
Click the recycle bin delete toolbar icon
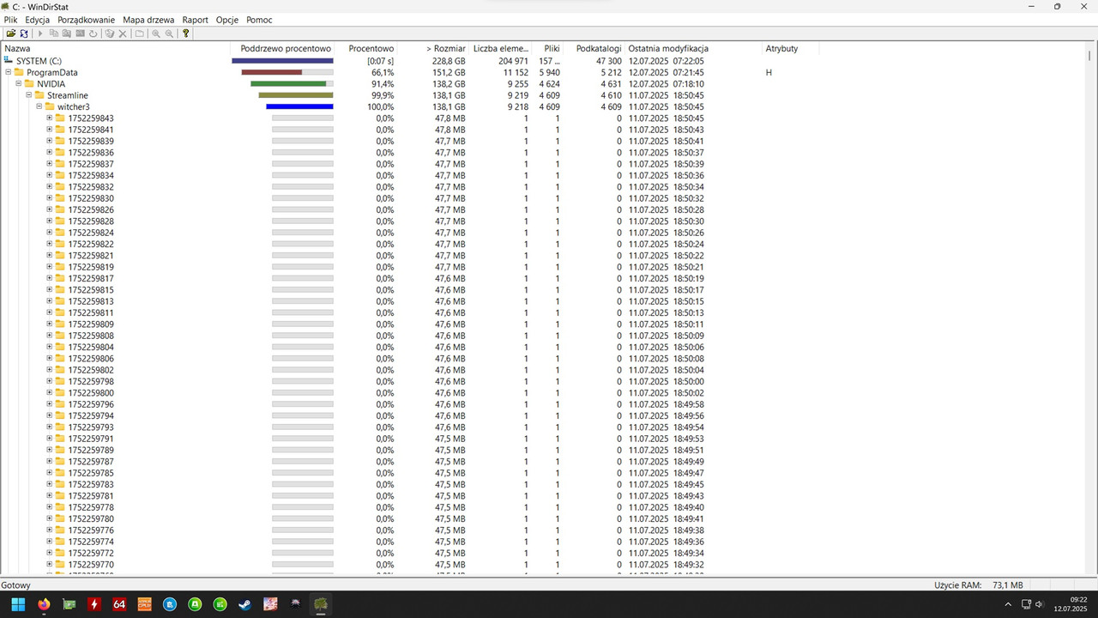tap(110, 33)
